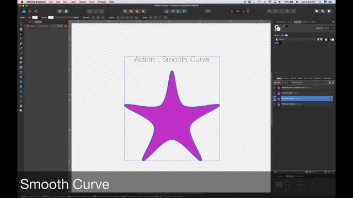Open the View menu
Screen dimensions: 353x198
click(x=92, y=2)
